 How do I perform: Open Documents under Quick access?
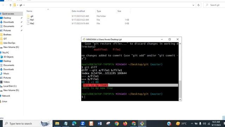pyautogui.click(x=9, y=26)
